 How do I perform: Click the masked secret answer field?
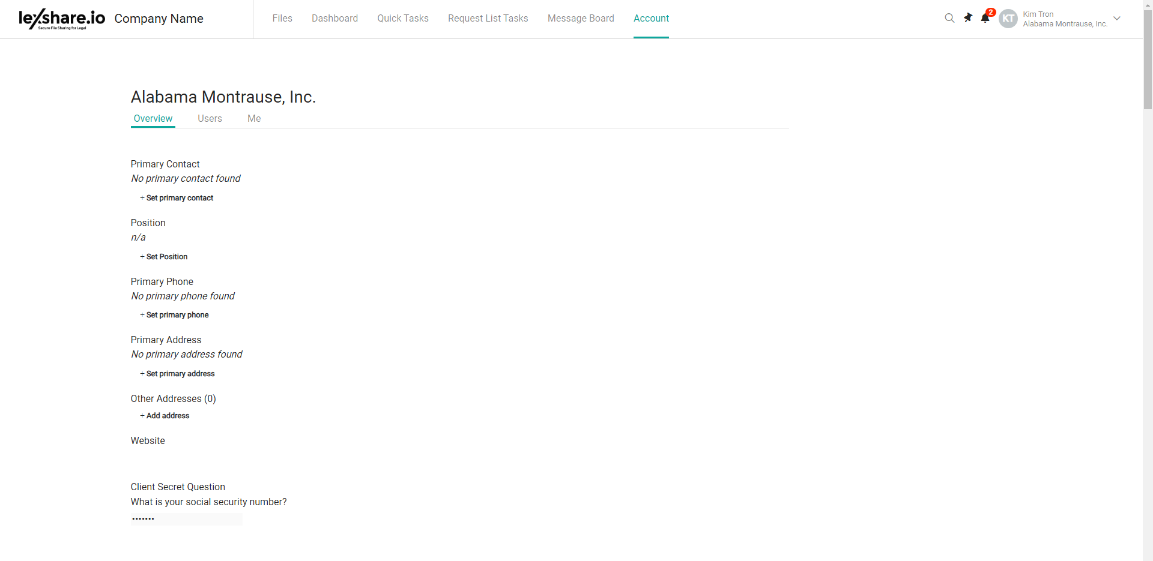click(x=186, y=519)
